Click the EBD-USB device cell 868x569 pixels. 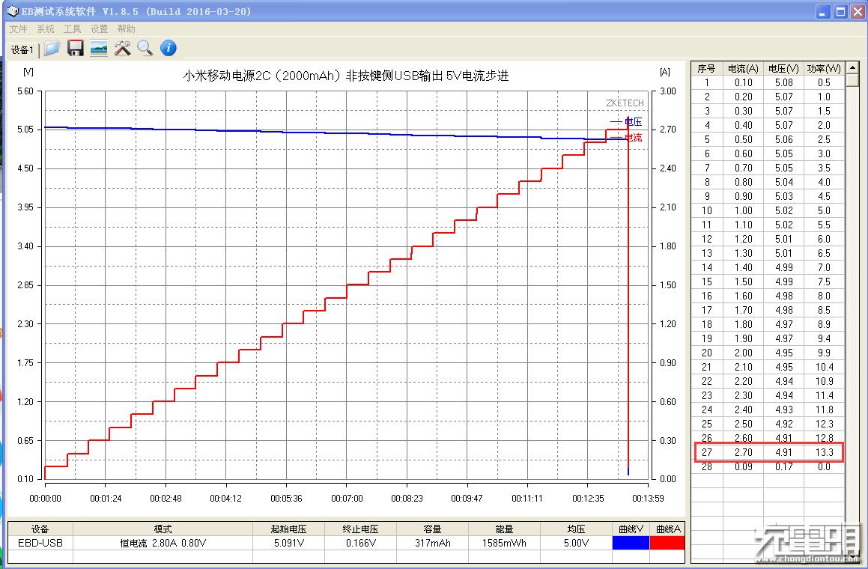click(40, 543)
